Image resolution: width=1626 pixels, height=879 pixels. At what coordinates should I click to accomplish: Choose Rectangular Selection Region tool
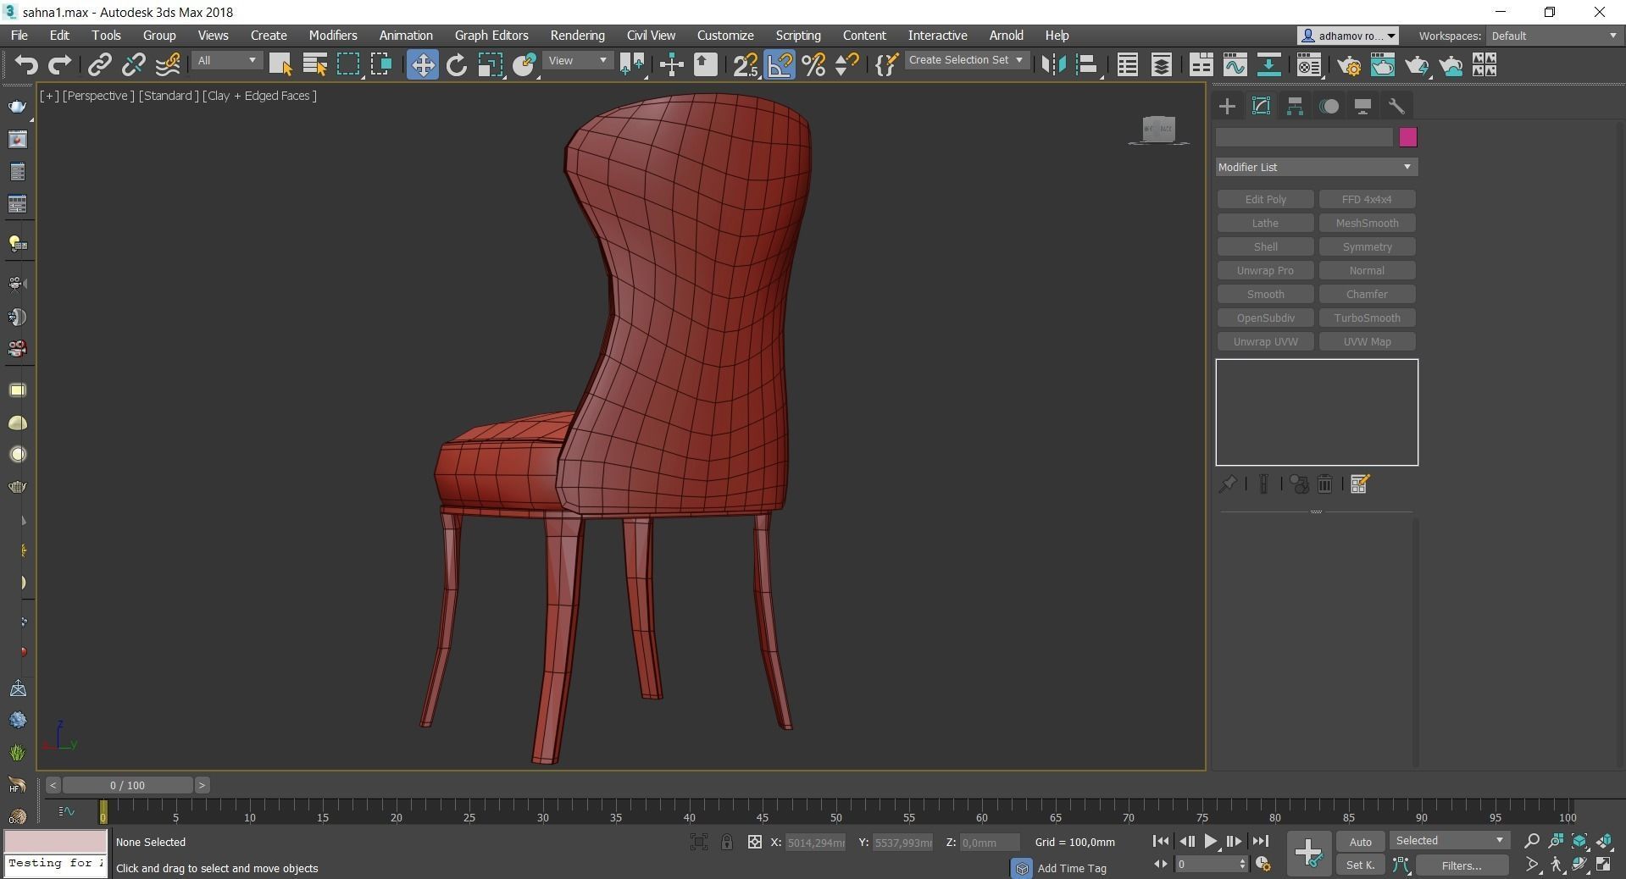(348, 65)
